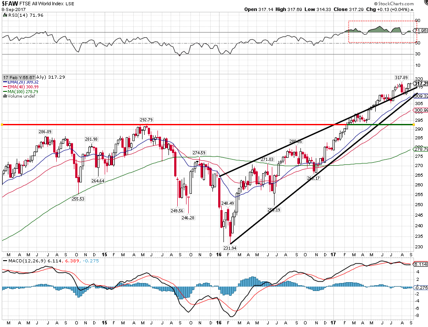
Task: Click the volume bars icon beside Volume undef
Action: pos(5,96)
